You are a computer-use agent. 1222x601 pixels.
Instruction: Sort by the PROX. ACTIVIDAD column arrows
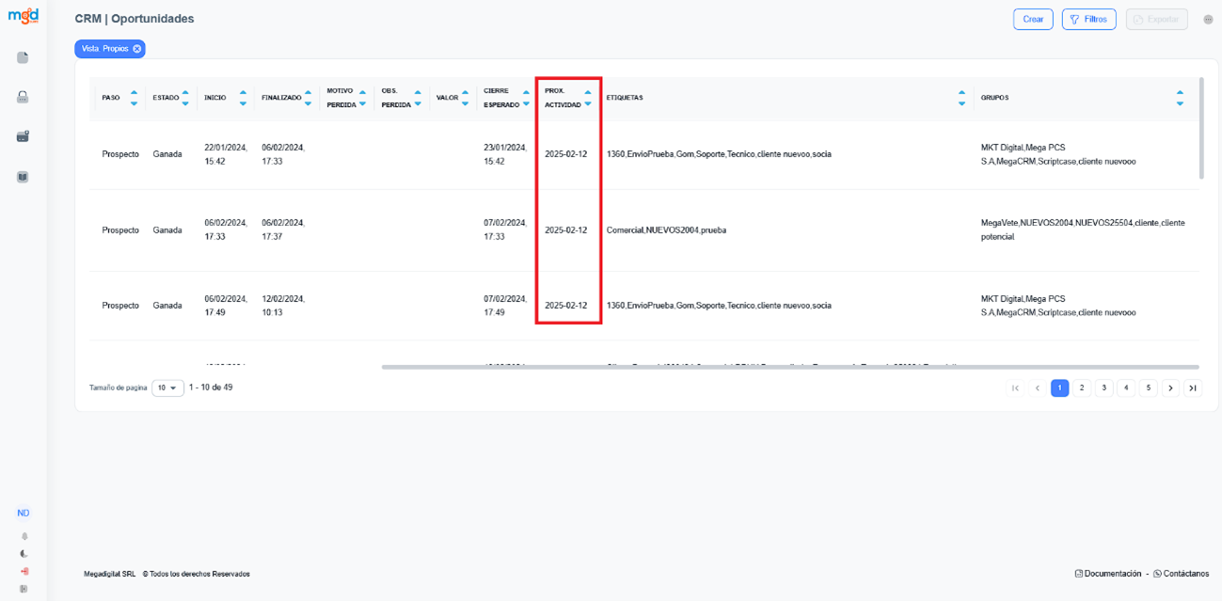coord(588,98)
